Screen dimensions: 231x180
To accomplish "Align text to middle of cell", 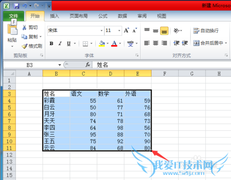I will point(156,31).
